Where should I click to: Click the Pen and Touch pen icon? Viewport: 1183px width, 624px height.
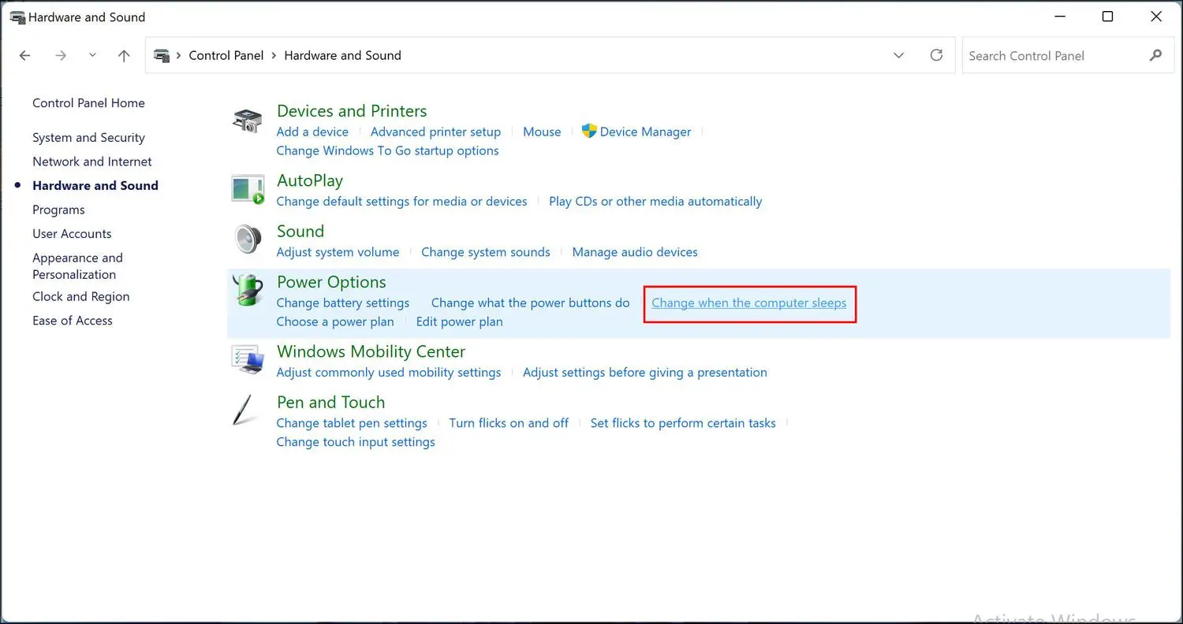tap(242, 410)
